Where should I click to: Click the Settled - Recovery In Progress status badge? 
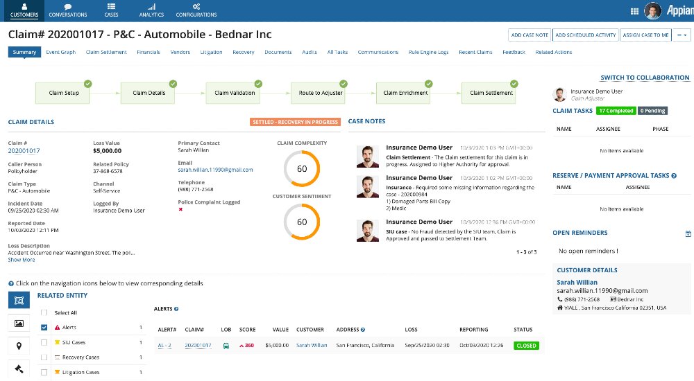295,122
